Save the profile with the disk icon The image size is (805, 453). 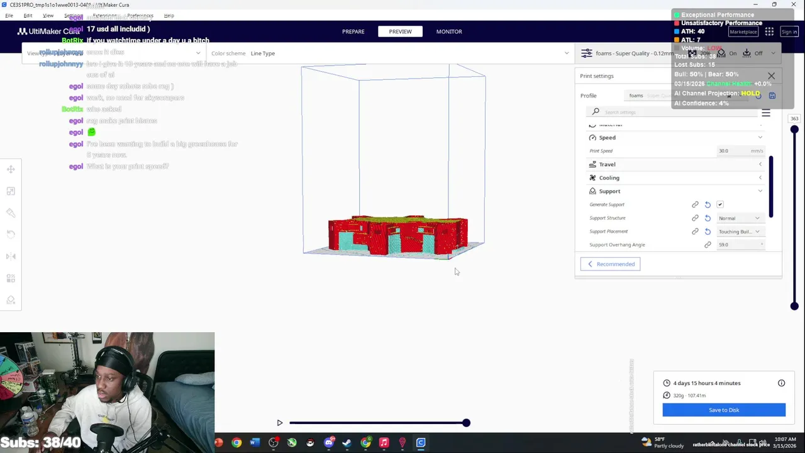tap(772, 96)
